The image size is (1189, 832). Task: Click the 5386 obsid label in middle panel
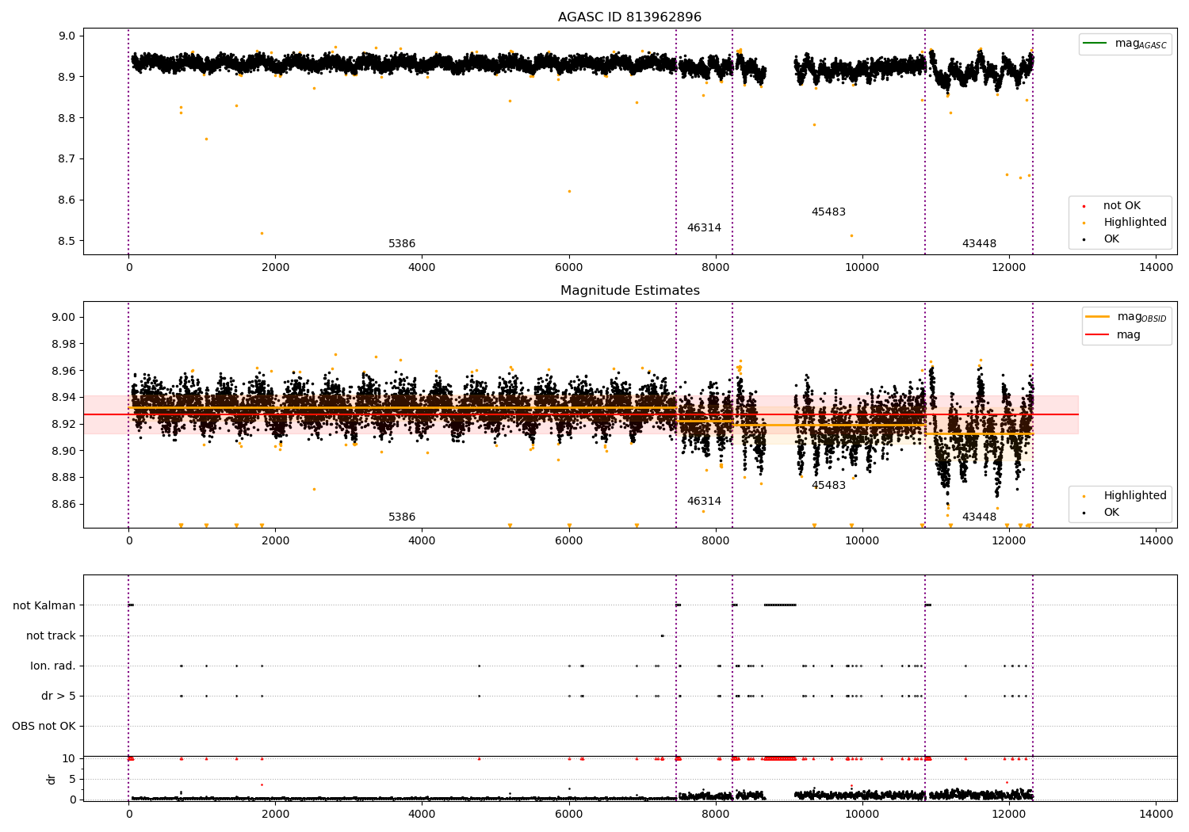402,517
